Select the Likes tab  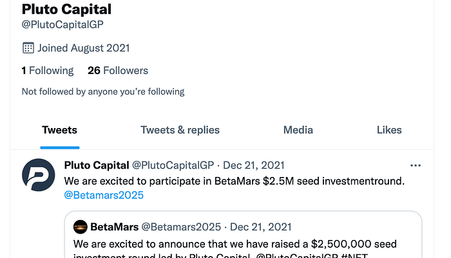point(389,130)
